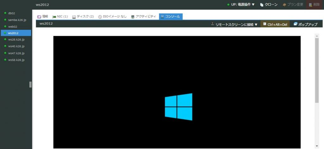Choose the ws47.k26.jp server
This screenshot has height=149, width=324.
pyautogui.click(x=16, y=53)
